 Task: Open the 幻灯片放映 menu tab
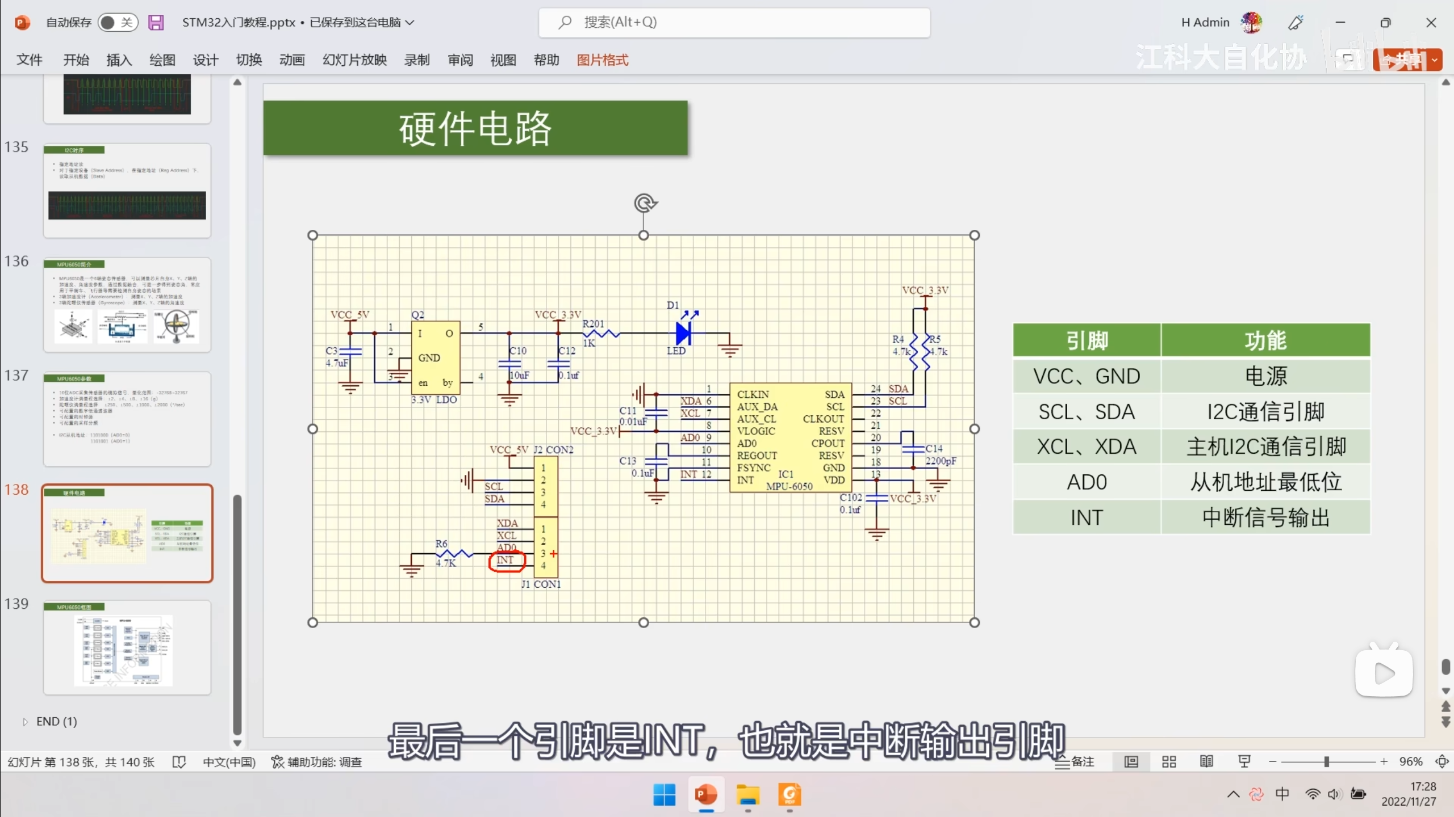(354, 60)
